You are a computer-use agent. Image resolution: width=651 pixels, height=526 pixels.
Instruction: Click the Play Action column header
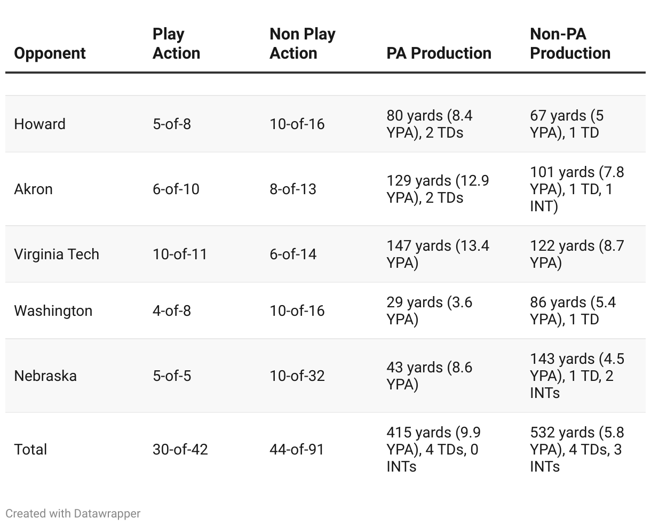point(176,44)
